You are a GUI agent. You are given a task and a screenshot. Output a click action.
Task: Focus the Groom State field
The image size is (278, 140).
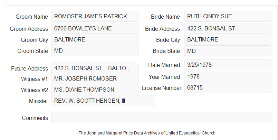[x=95, y=50]
